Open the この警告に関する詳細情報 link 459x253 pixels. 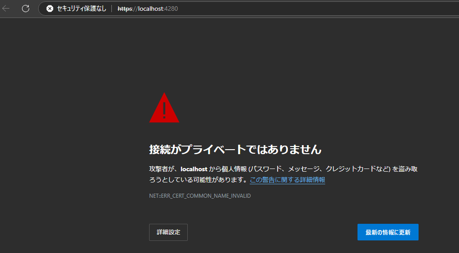point(287,180)
